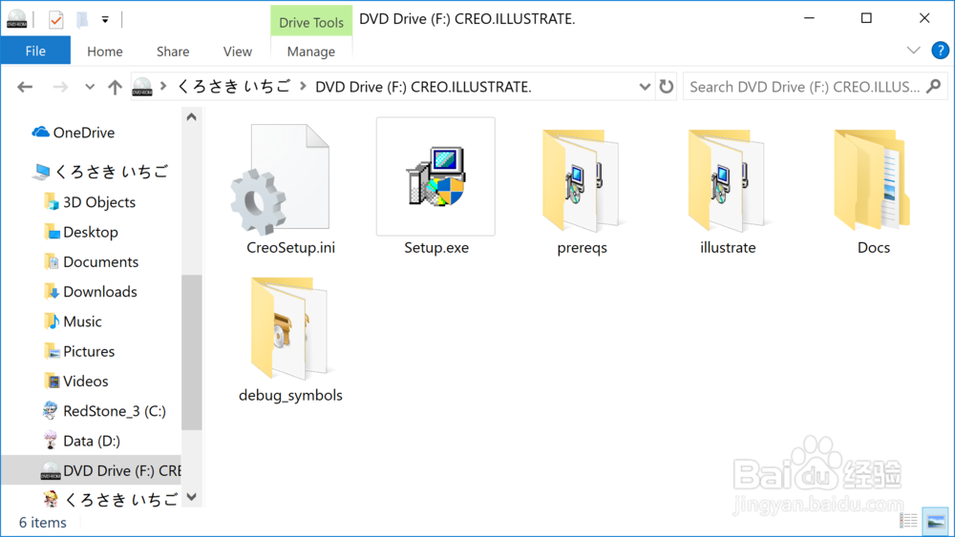Select Downloads in navigation pane
The height and width of the screenshot is (537, 955).
(90, 291)
